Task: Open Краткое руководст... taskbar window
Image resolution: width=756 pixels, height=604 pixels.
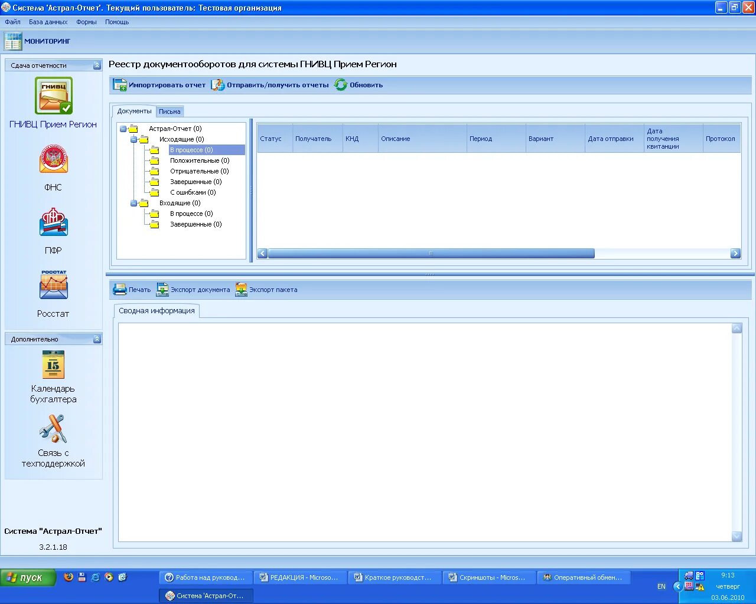Action: pos(395,577)
